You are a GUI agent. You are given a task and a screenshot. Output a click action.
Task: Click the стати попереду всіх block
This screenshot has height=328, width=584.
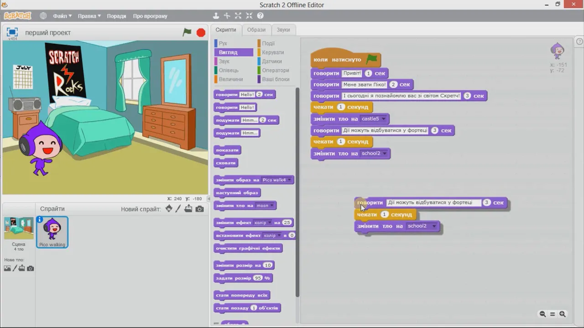pos(242,295)
